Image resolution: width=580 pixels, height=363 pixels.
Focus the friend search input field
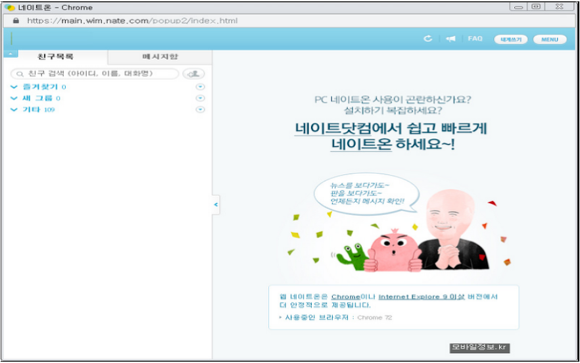(95, 74)
